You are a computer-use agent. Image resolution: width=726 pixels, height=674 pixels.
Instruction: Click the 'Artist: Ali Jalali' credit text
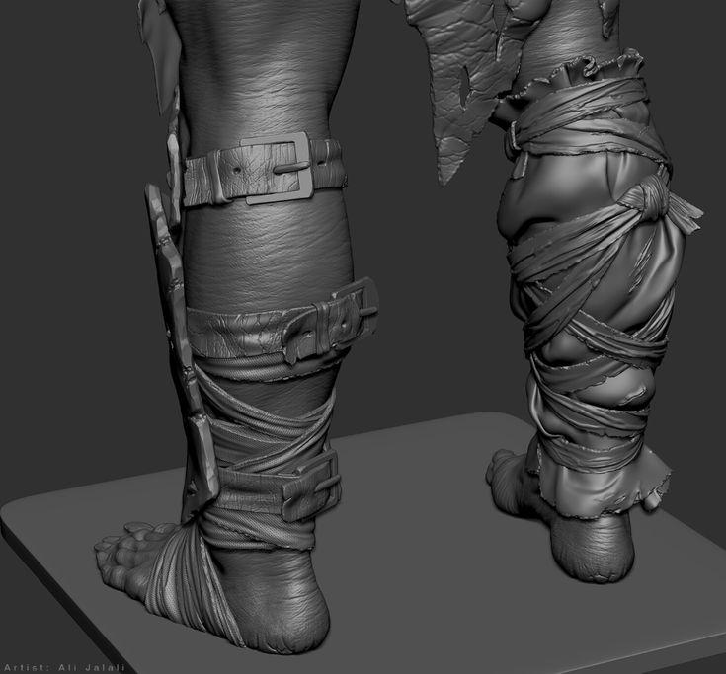[64, 667]
